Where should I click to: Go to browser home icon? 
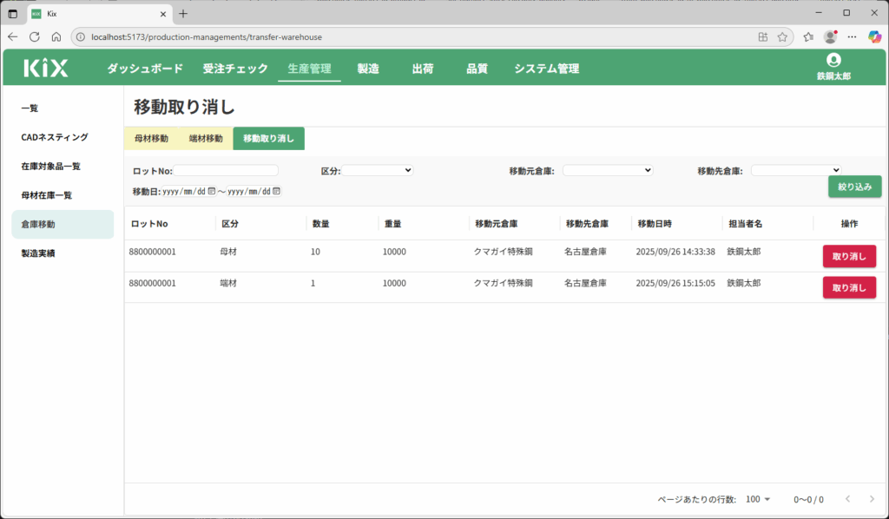pyautogui.click(x=56, y=37)
